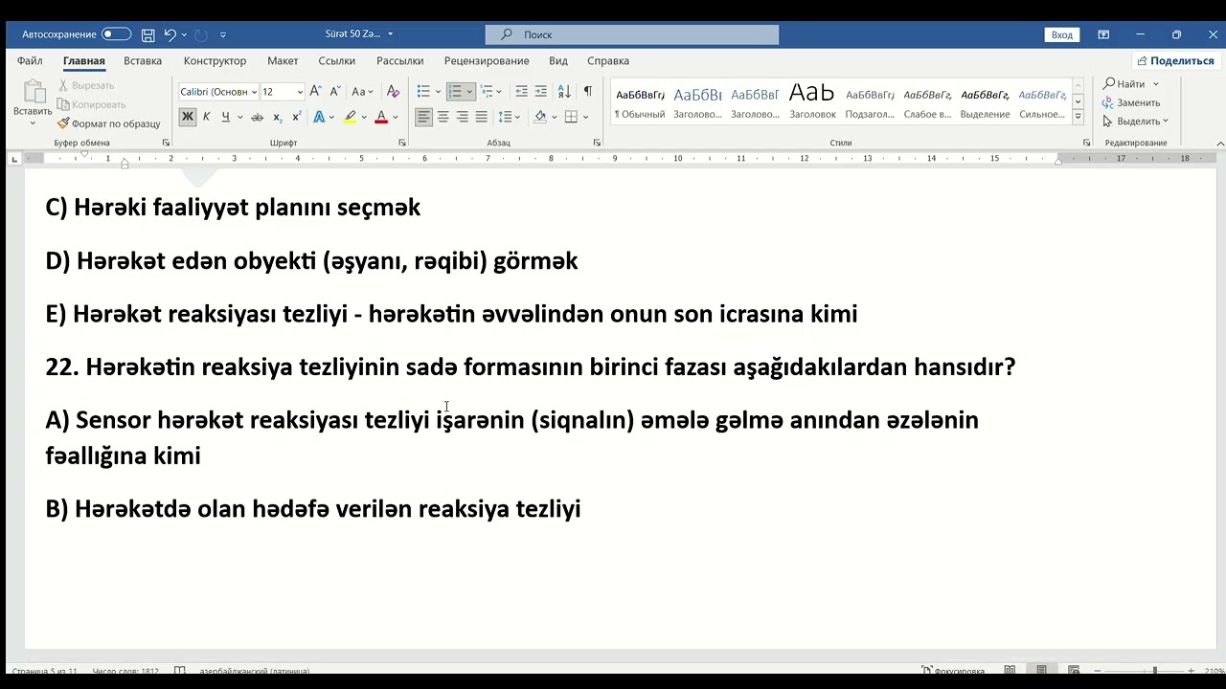Switch to Ссылки tab
1226x689 pixels.
pyautogui.click(x=337, y=61)
